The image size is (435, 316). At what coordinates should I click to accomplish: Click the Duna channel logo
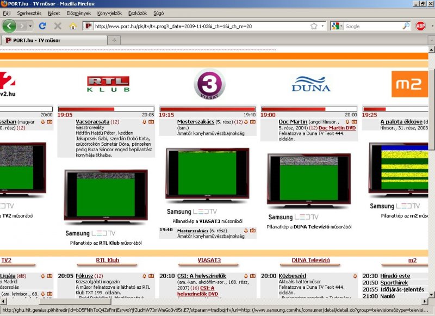(311, 84)
